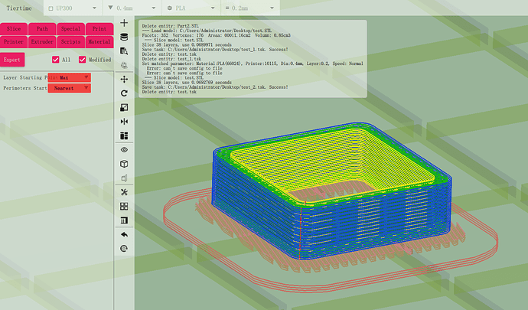Click the Tiertime logo text
The image size is (528, 310).
[19, 8]
